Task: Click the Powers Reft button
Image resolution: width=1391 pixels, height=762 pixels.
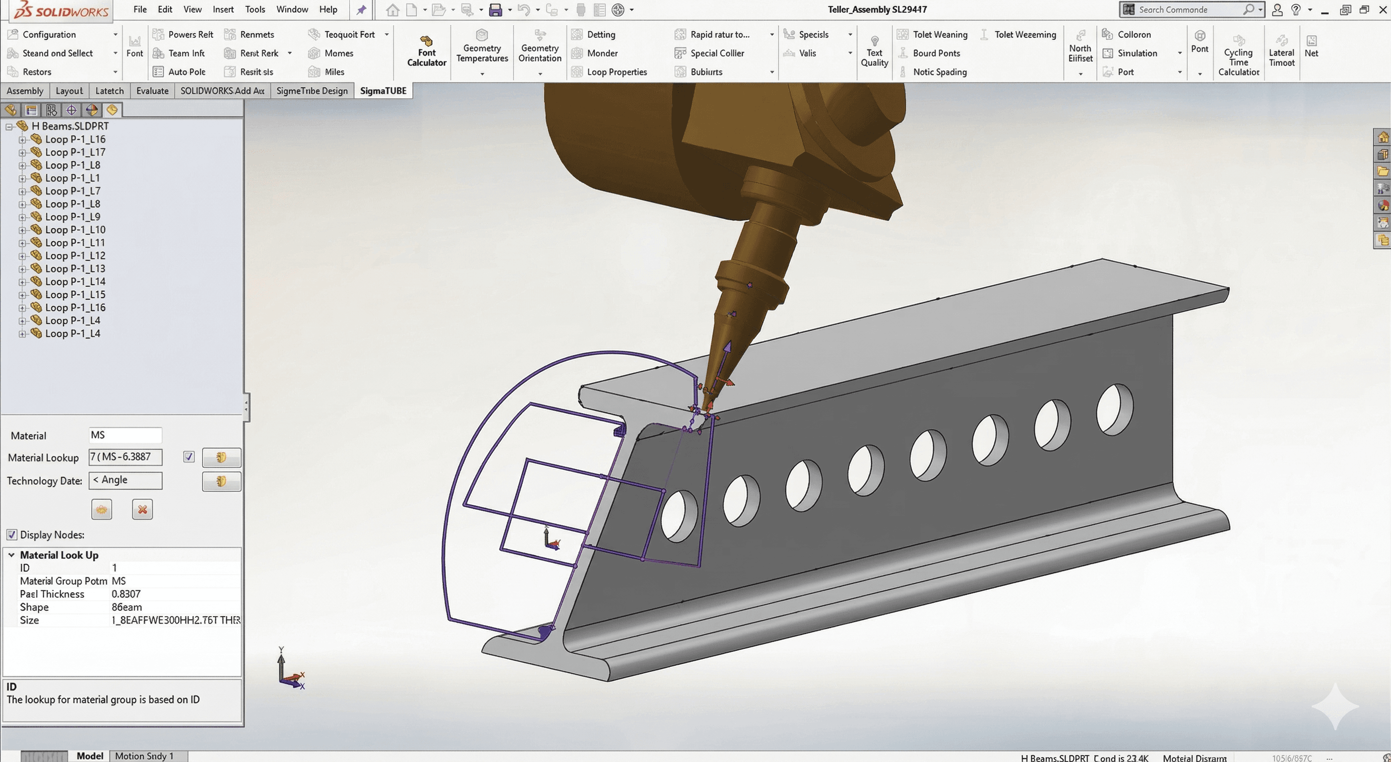Action: [x=183, y=35]
